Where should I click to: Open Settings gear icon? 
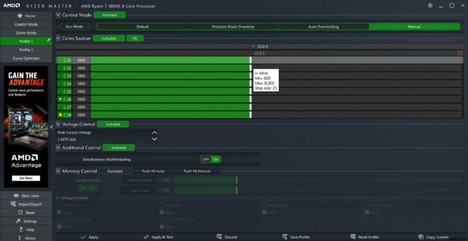[x=18, y=221]
